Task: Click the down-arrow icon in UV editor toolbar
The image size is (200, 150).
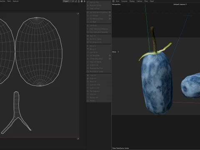Action: [85, 1]
